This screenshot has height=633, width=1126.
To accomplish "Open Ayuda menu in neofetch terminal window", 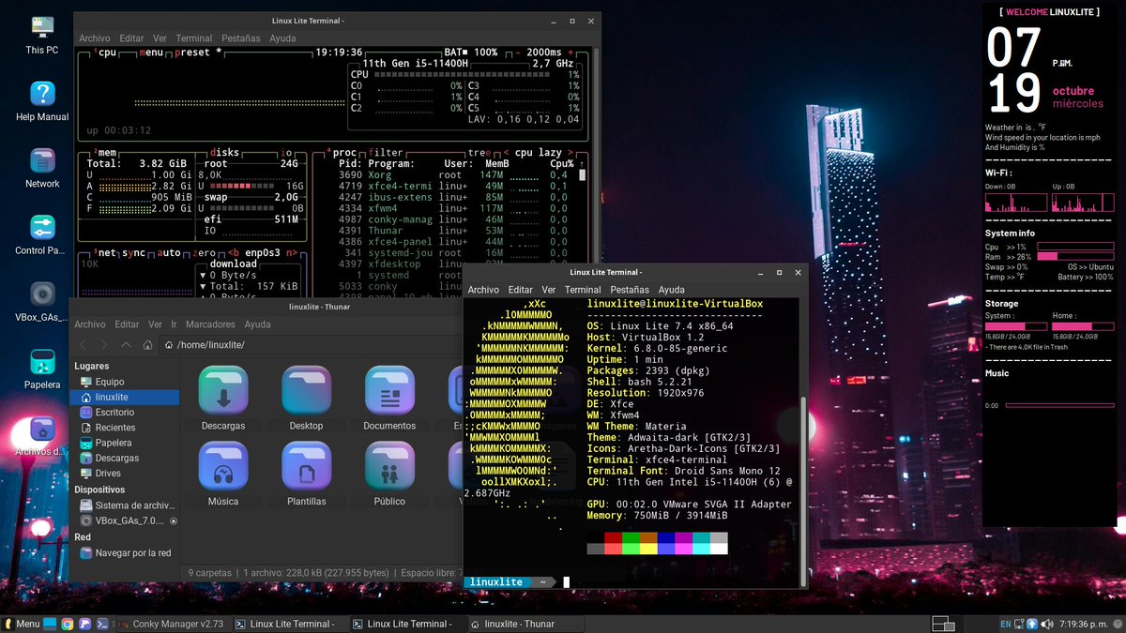I will (671, 290).
